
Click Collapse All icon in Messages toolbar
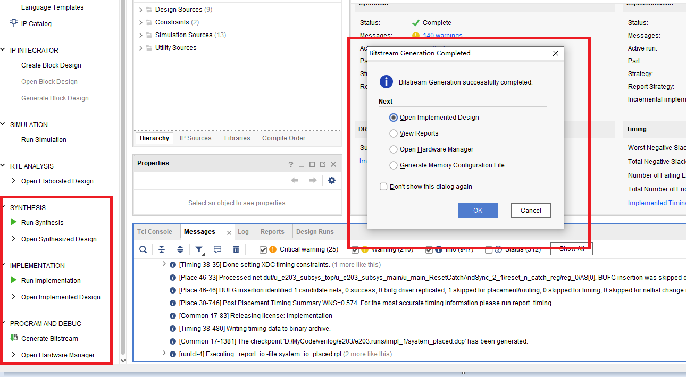coord(162,249)
